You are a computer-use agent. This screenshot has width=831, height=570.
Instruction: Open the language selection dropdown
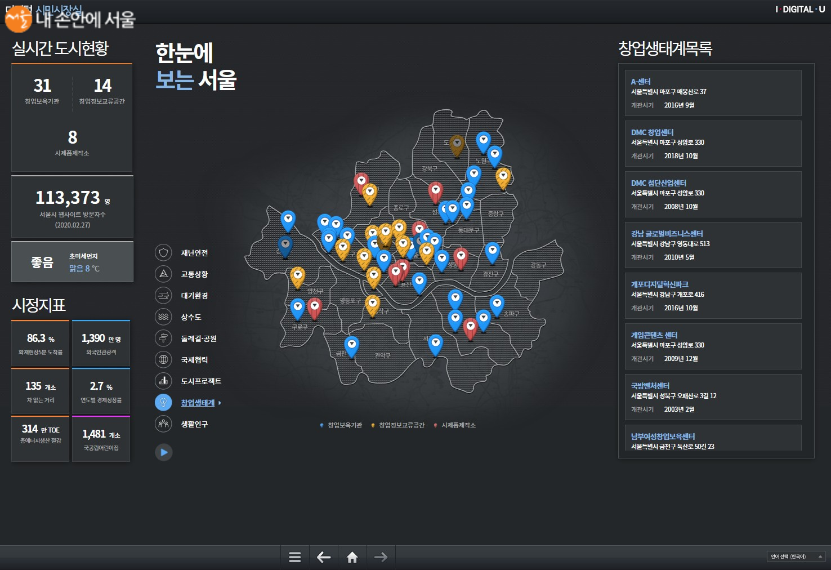[x=796, y=556]
